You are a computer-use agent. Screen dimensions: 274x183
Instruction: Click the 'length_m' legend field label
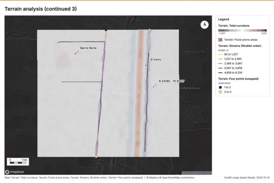[x=223, y=50]
